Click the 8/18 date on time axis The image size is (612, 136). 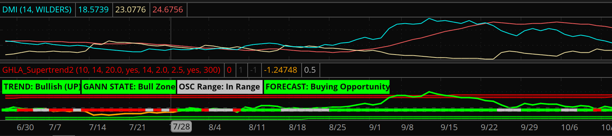point(297,127)
